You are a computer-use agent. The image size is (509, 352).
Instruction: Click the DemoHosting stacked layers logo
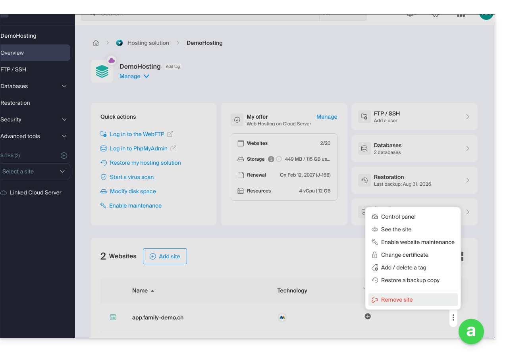pyautogui.click(x=102, y=71)
